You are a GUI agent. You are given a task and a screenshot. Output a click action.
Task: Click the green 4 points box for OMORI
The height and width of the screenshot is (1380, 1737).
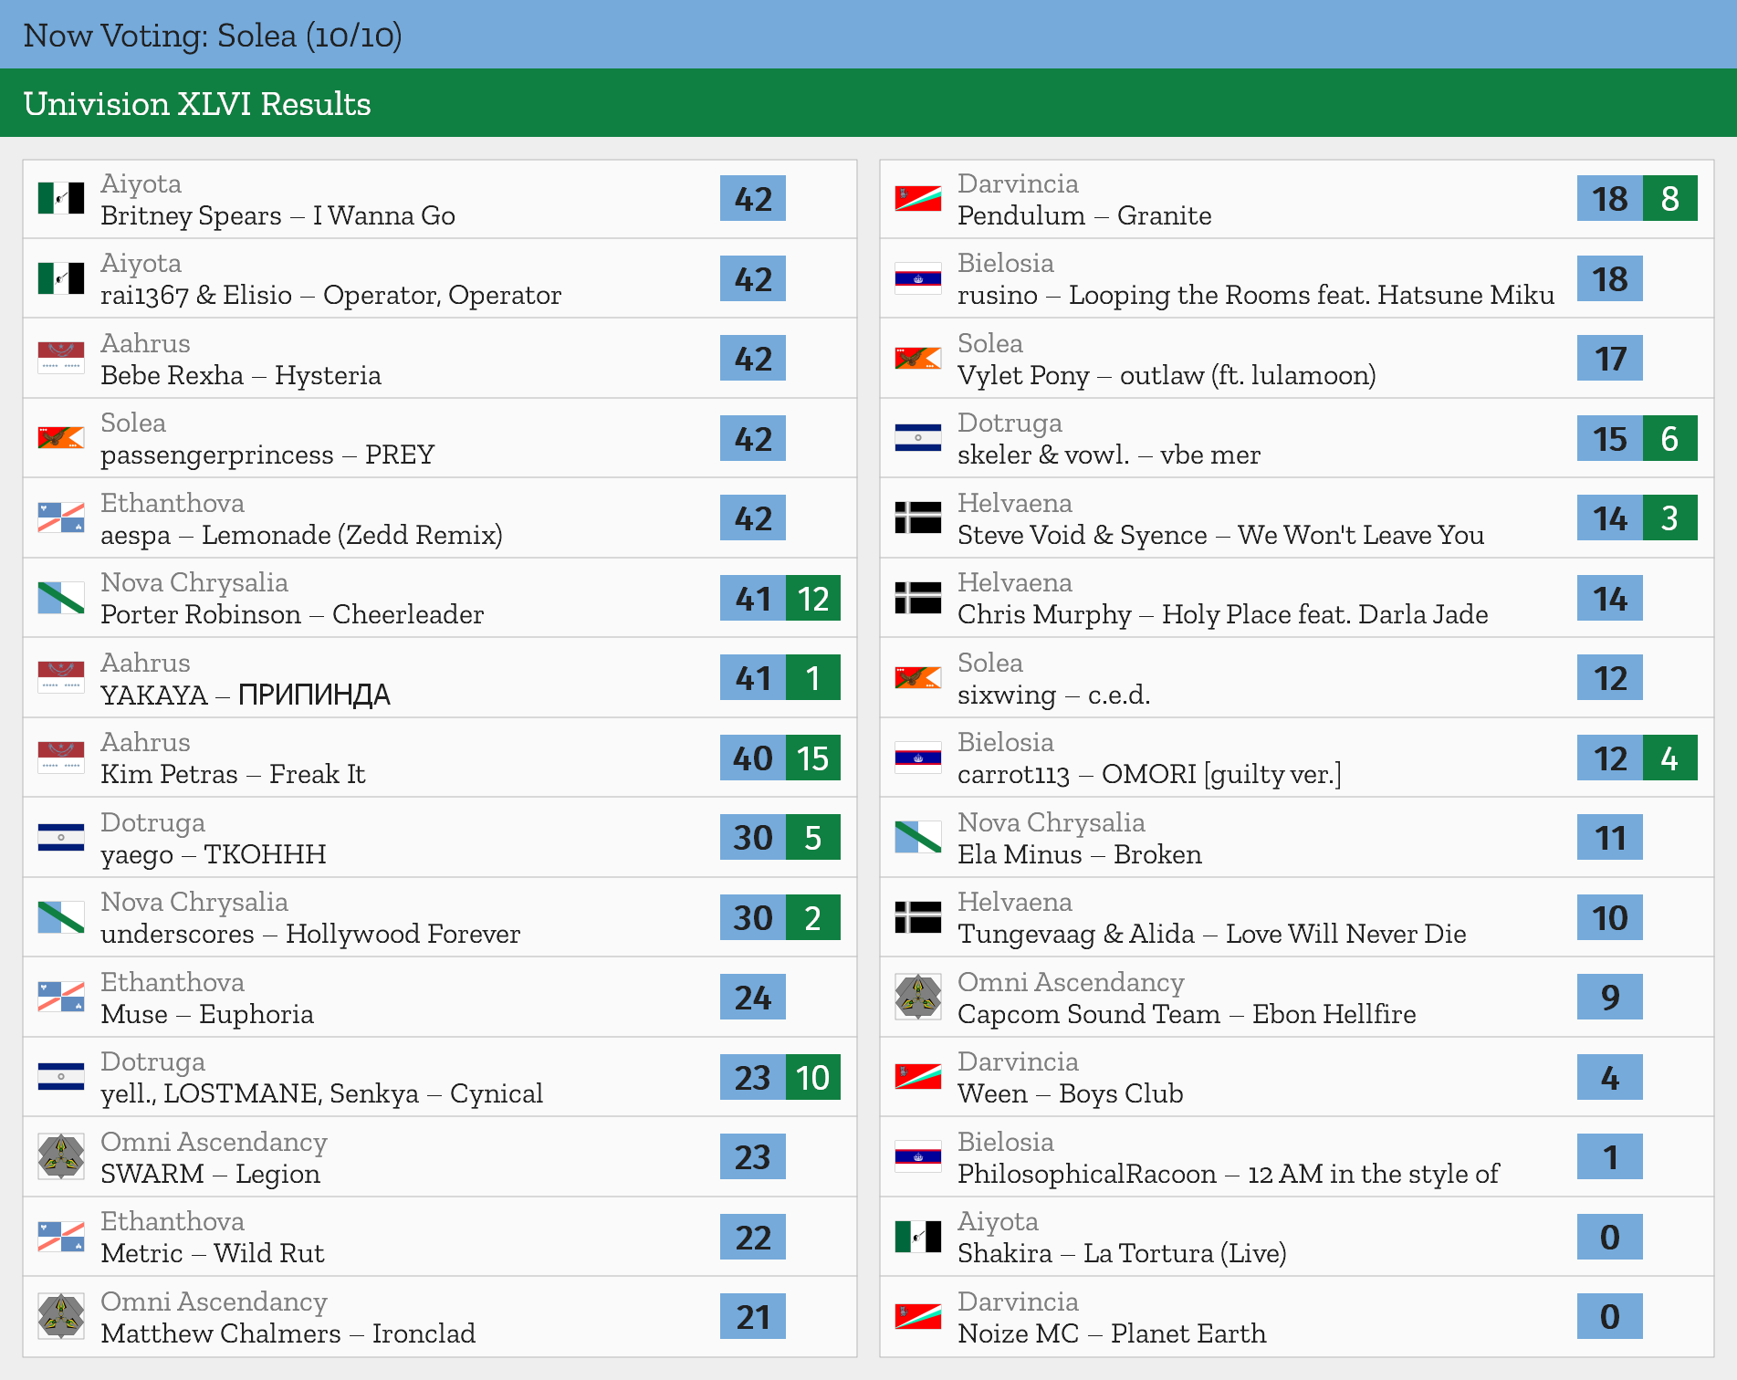(1670, 758)
